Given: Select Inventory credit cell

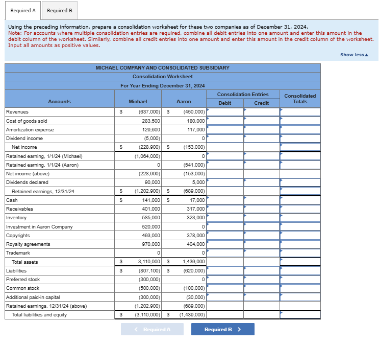Looking at the screenshot, I should (x=262, y=218).
